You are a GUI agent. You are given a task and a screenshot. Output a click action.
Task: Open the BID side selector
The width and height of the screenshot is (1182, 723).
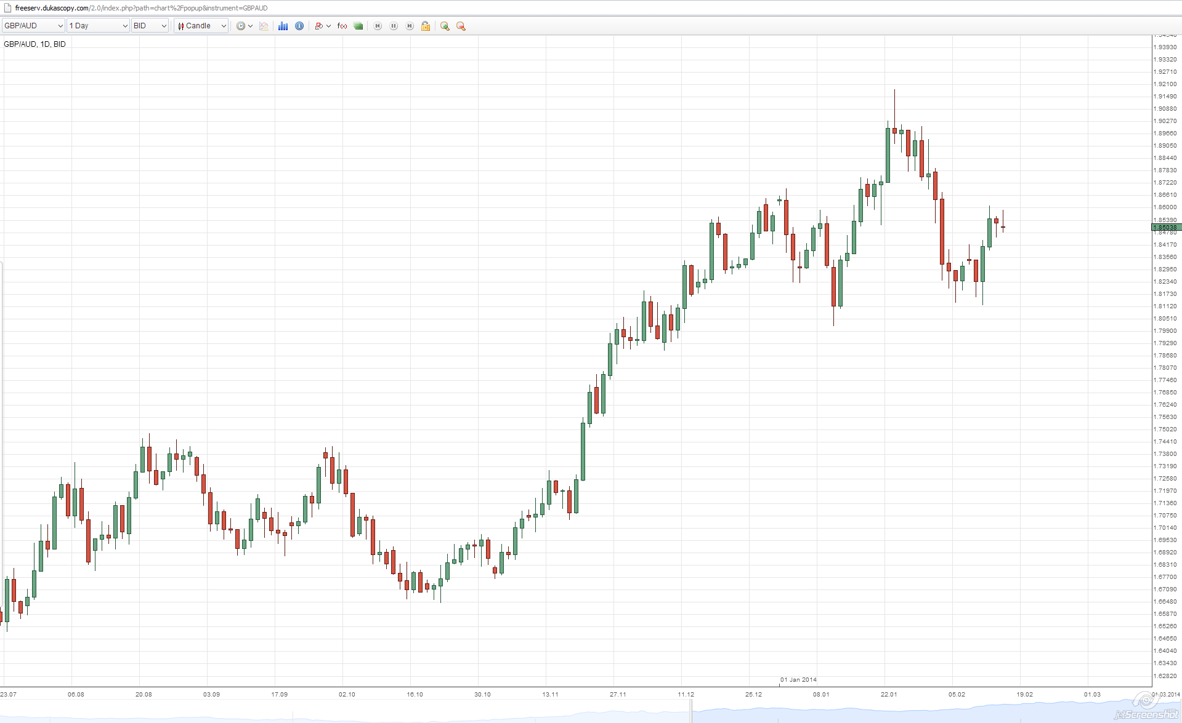[150, 26]
